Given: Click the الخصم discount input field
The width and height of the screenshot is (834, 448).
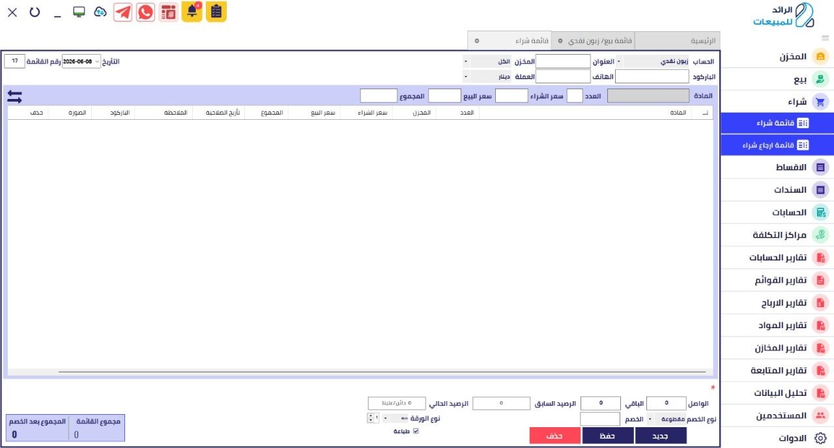Looking at the screenshot, I should (x=600, y=419).
